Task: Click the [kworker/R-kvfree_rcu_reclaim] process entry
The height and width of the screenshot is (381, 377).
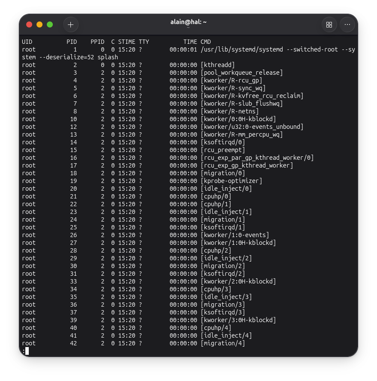Action: [252, 96]
